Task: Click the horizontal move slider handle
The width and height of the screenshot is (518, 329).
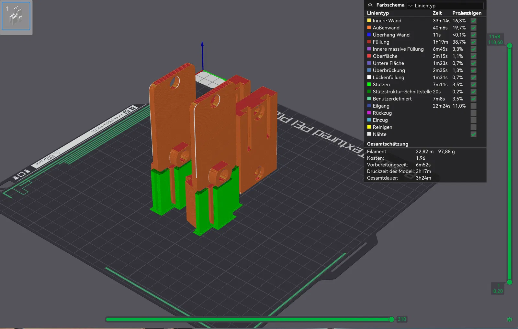Action: click(391, 319)
